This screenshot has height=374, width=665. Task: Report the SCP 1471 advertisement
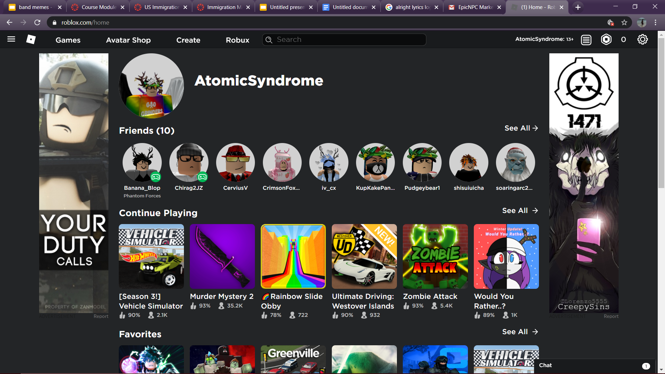(x=611, y=316)
